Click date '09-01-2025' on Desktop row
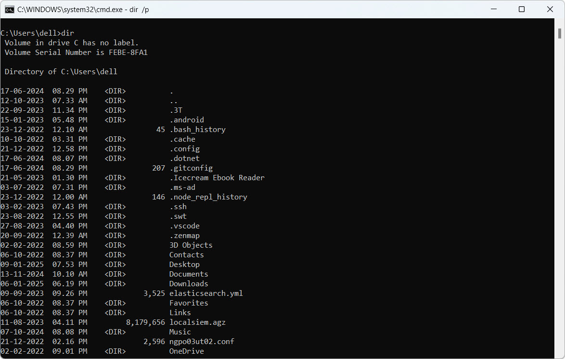 pos(22,265)
